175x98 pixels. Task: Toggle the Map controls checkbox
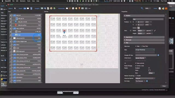click(136, 63)
